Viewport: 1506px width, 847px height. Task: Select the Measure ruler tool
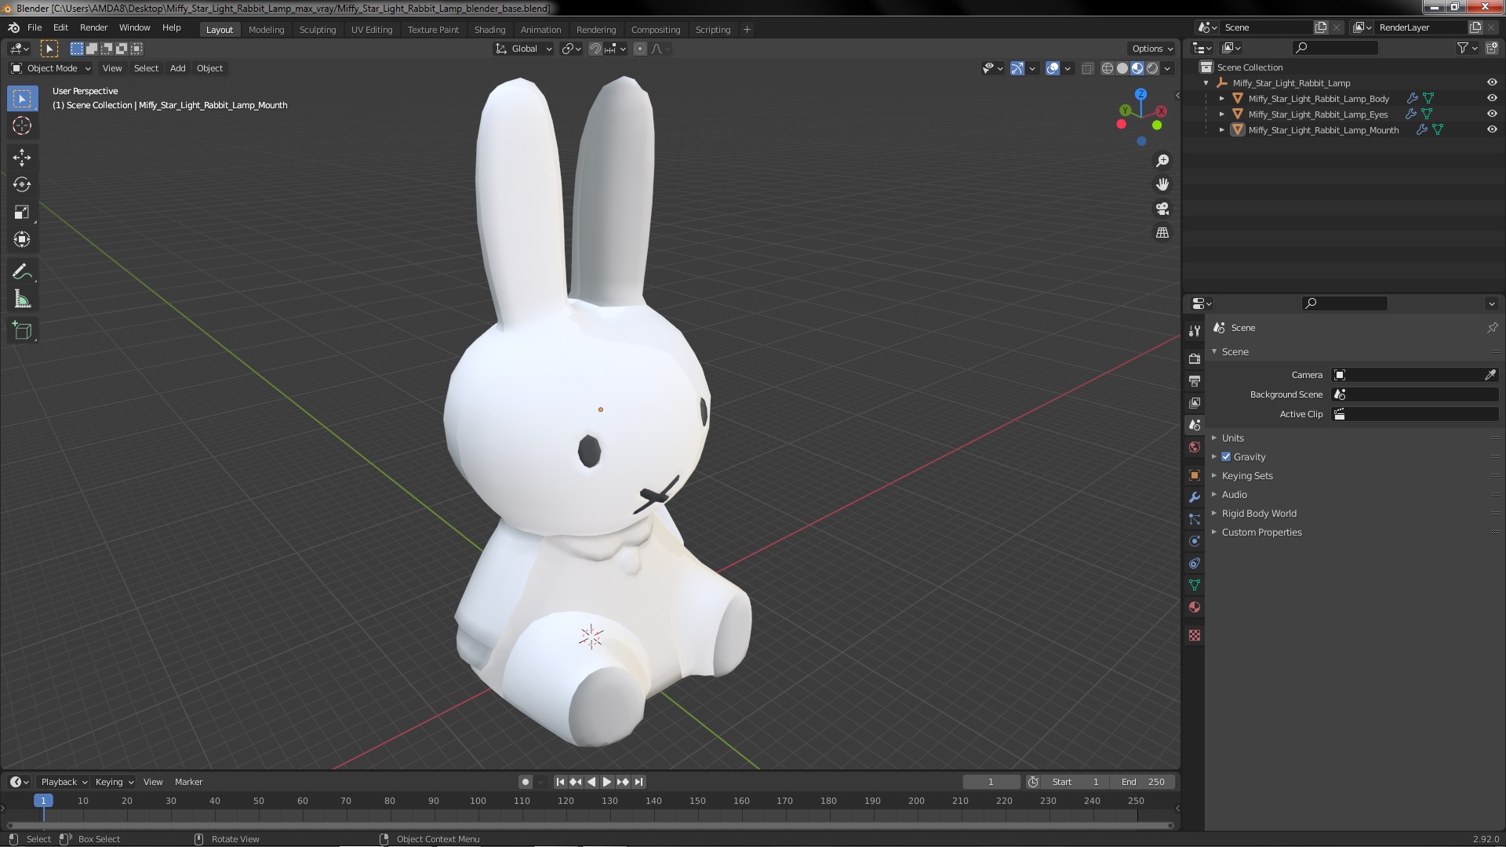tap(22, 300)
